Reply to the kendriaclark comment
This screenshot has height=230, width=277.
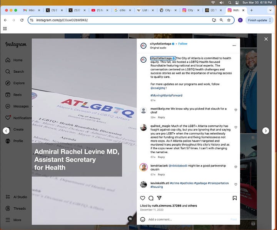[x=161, y=175]
